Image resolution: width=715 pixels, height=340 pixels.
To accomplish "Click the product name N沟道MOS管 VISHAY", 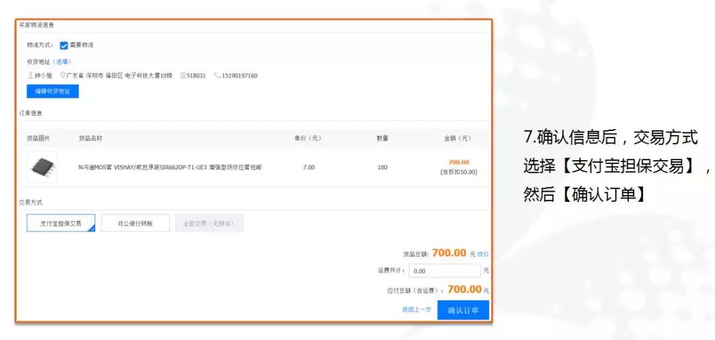I will coord(170,167).
